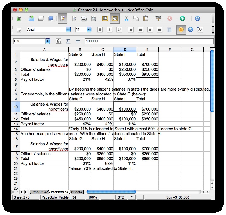Click the horizontal scrollbar thumb

click(x=111, y=192)
